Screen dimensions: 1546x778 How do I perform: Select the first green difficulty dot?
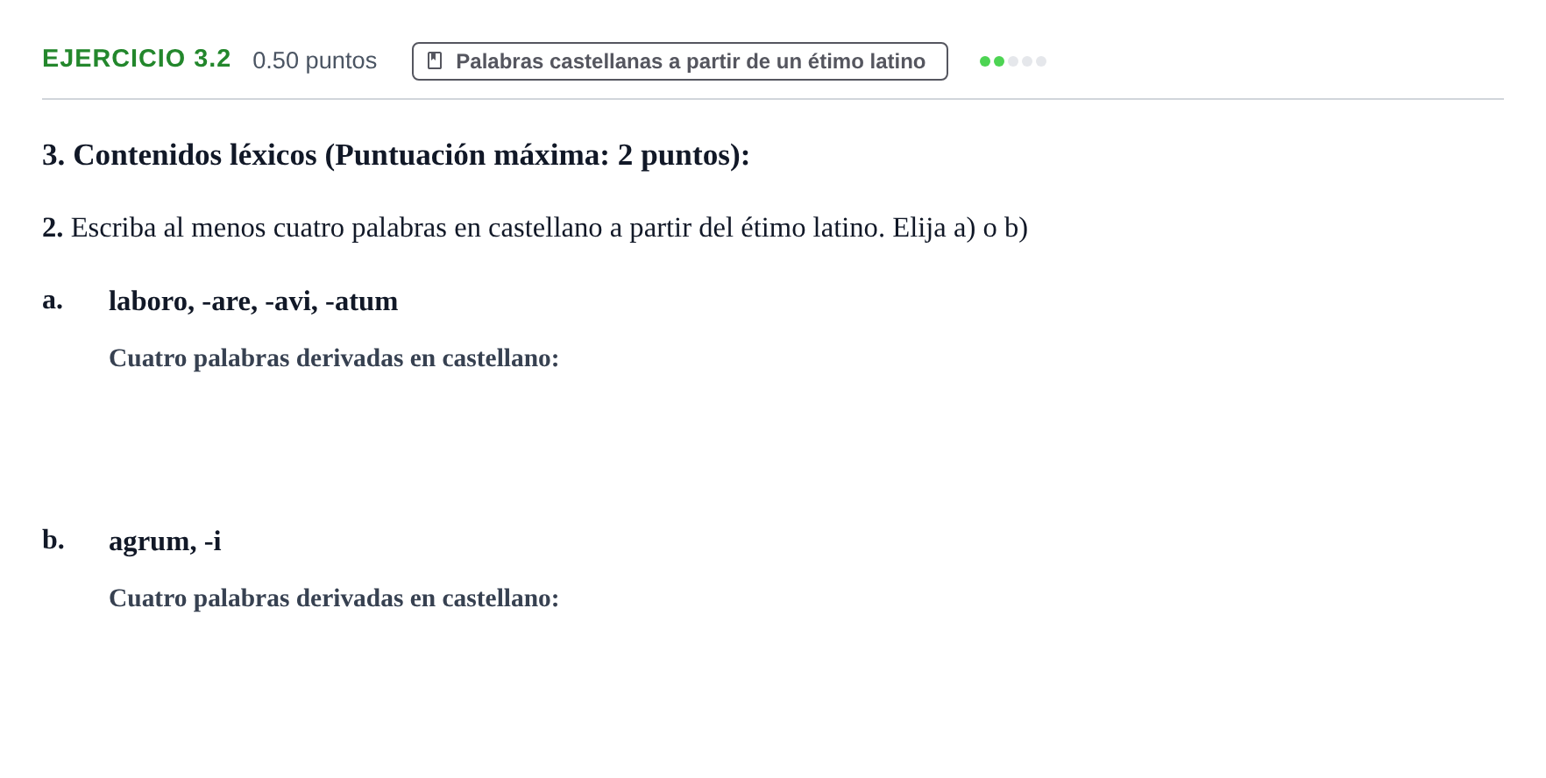click(x=985, y=61)
